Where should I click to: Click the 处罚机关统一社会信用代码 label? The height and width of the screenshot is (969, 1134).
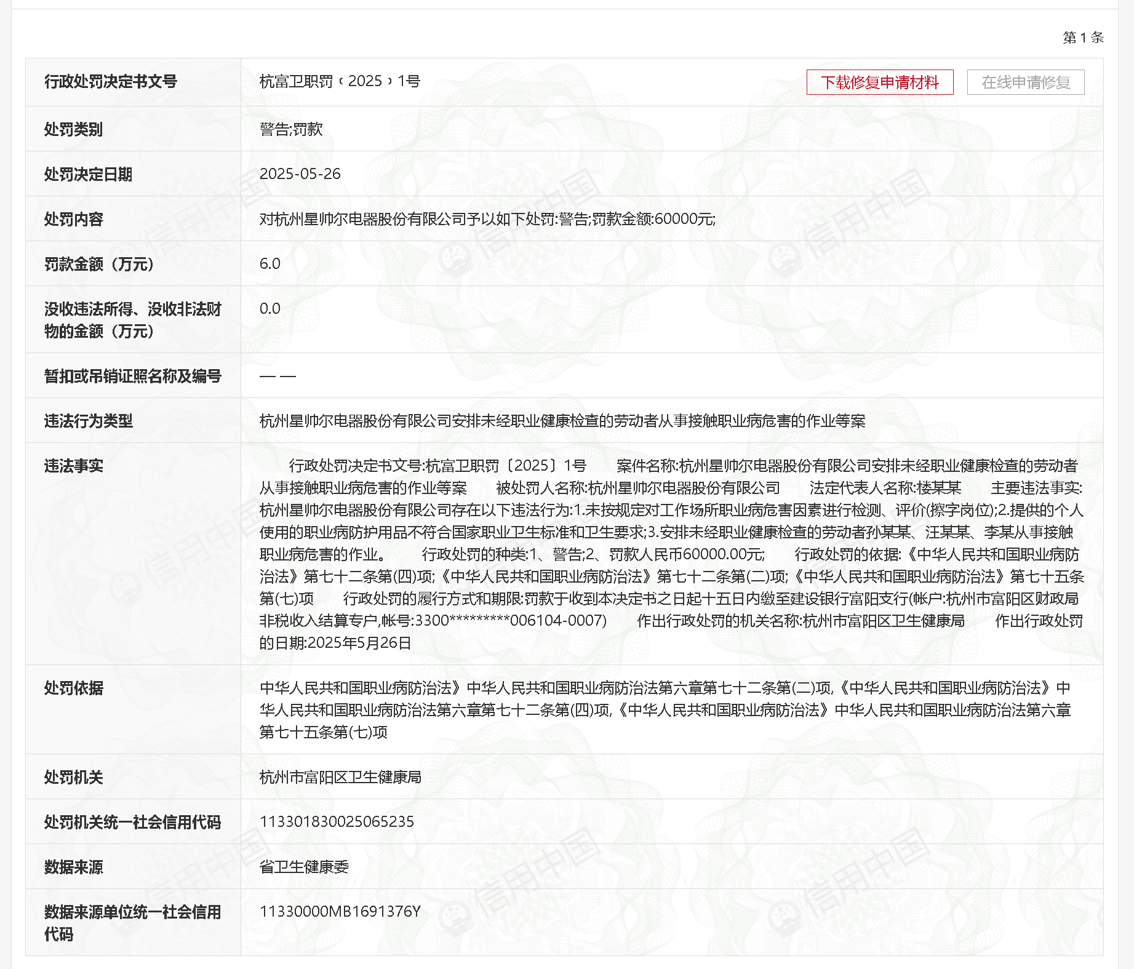tap(132, 822)
